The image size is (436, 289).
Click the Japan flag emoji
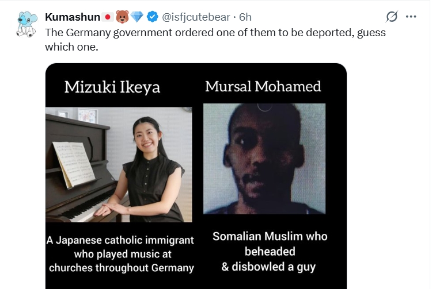coord(107,17)
